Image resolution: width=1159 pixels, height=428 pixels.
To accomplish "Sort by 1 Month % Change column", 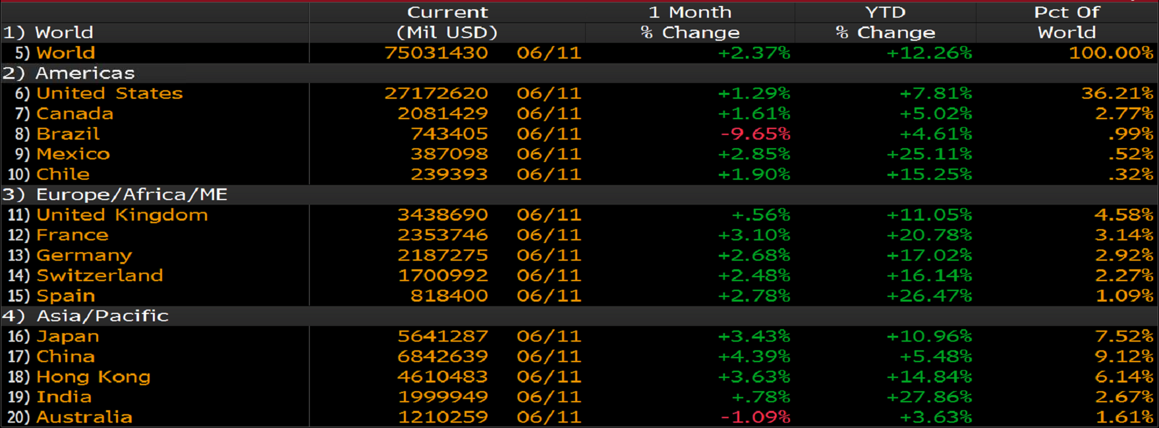I will tap(691, 22).
